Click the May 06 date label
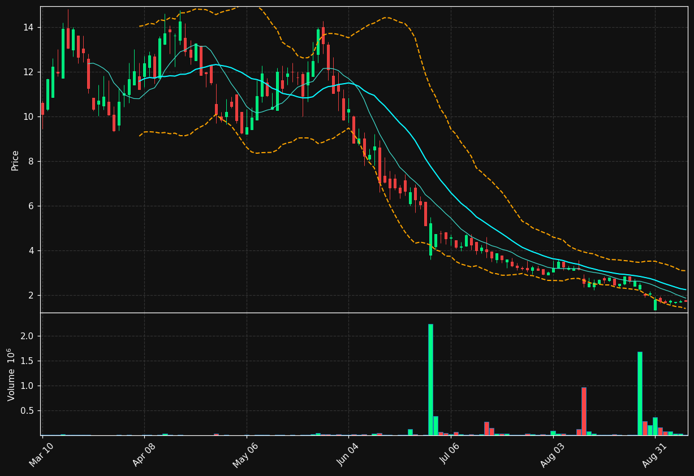Screen dimensions: 694x476 click(x=245, y=455)
